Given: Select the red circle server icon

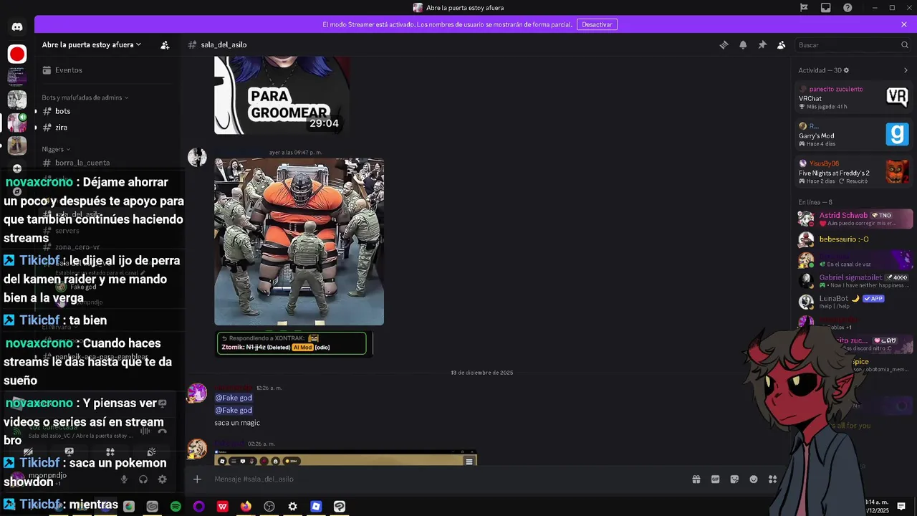Looking at the screenshot, I should click(17, 54).
